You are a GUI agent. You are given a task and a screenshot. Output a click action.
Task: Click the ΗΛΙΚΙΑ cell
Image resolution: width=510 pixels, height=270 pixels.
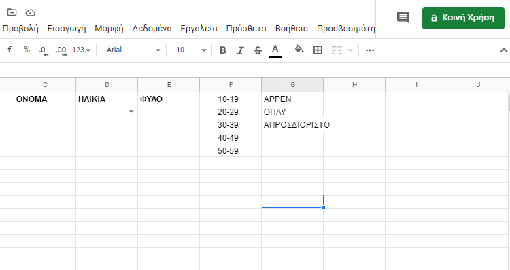pyautogui.click(x=107, y=99)
